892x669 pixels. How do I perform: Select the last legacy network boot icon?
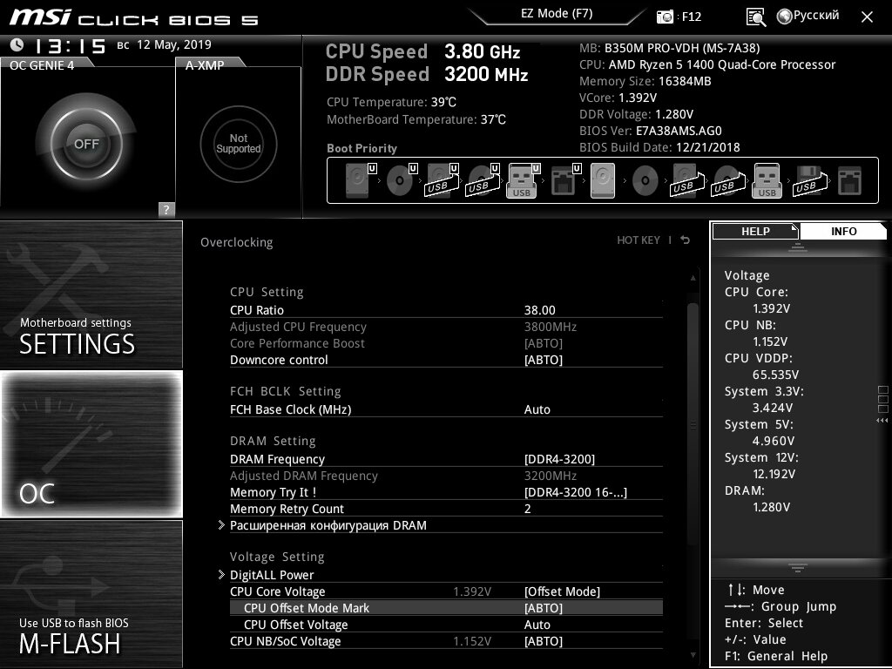pos(850,180)
